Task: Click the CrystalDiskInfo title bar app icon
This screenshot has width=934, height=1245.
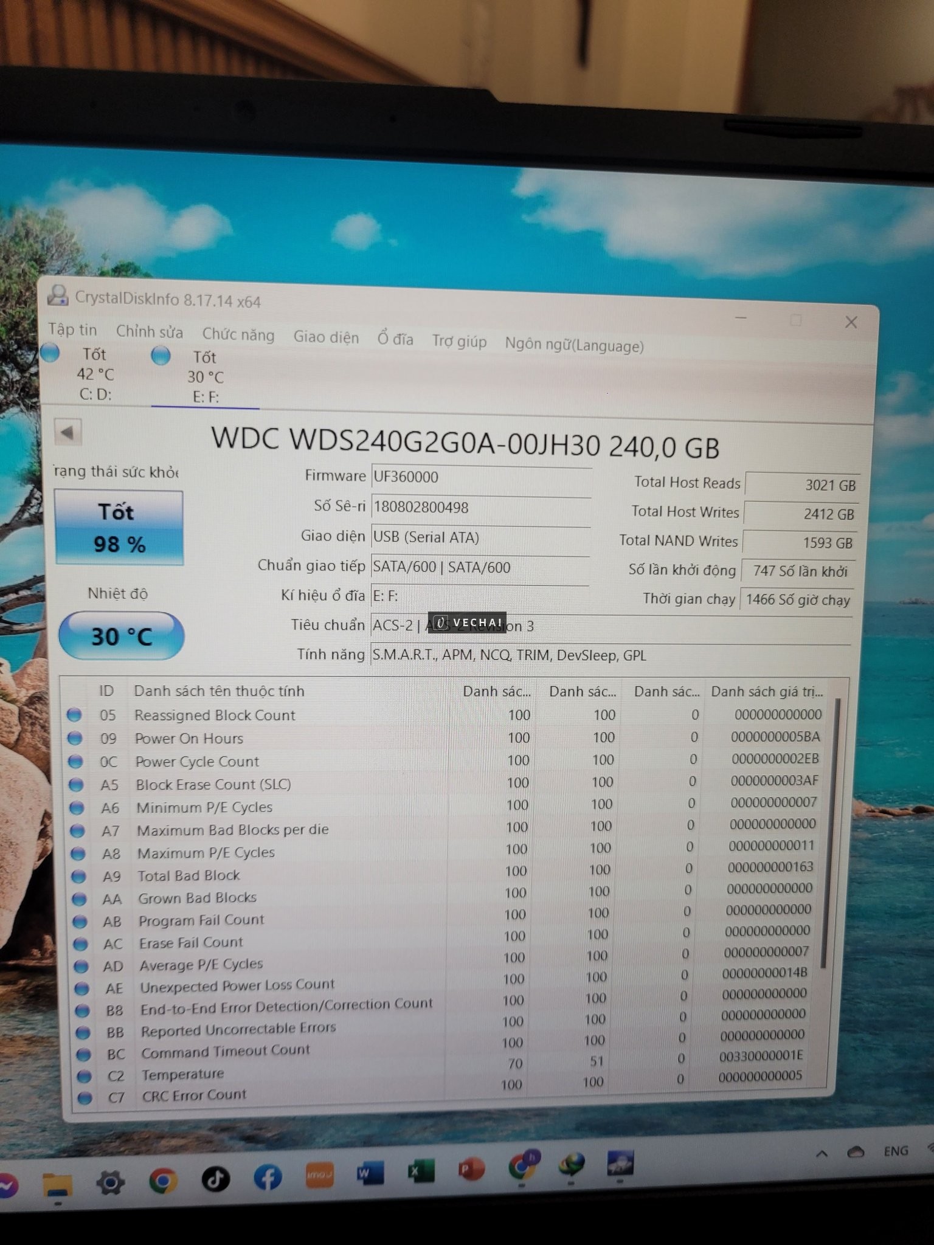Action: coord(58,296)
